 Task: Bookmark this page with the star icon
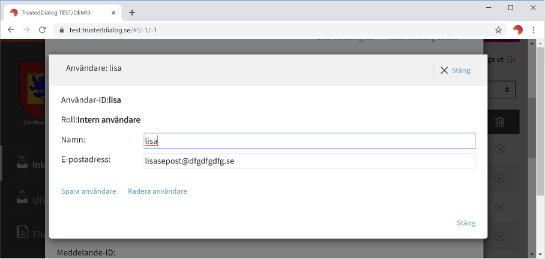click(x=498, y=29)
